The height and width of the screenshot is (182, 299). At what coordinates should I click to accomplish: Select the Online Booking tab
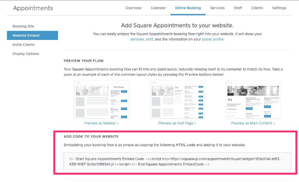tap(188, 8)
